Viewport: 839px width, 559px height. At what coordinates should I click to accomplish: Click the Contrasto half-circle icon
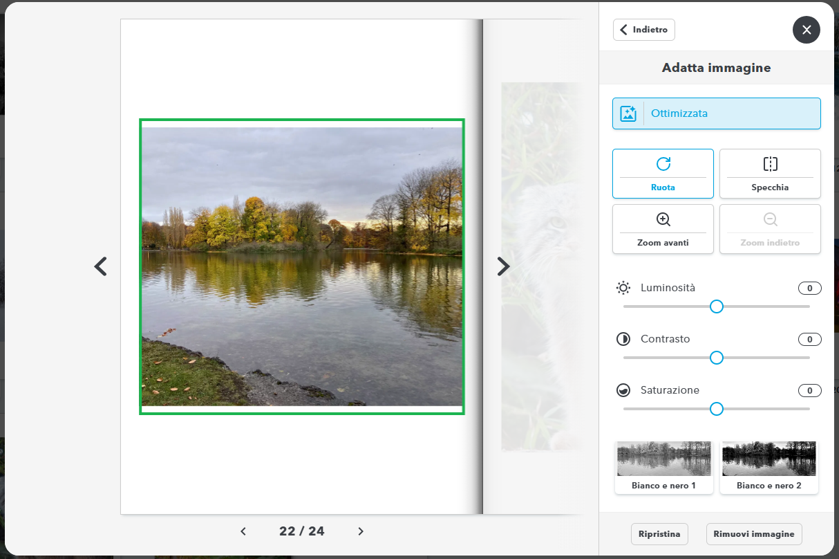[623, 339]
